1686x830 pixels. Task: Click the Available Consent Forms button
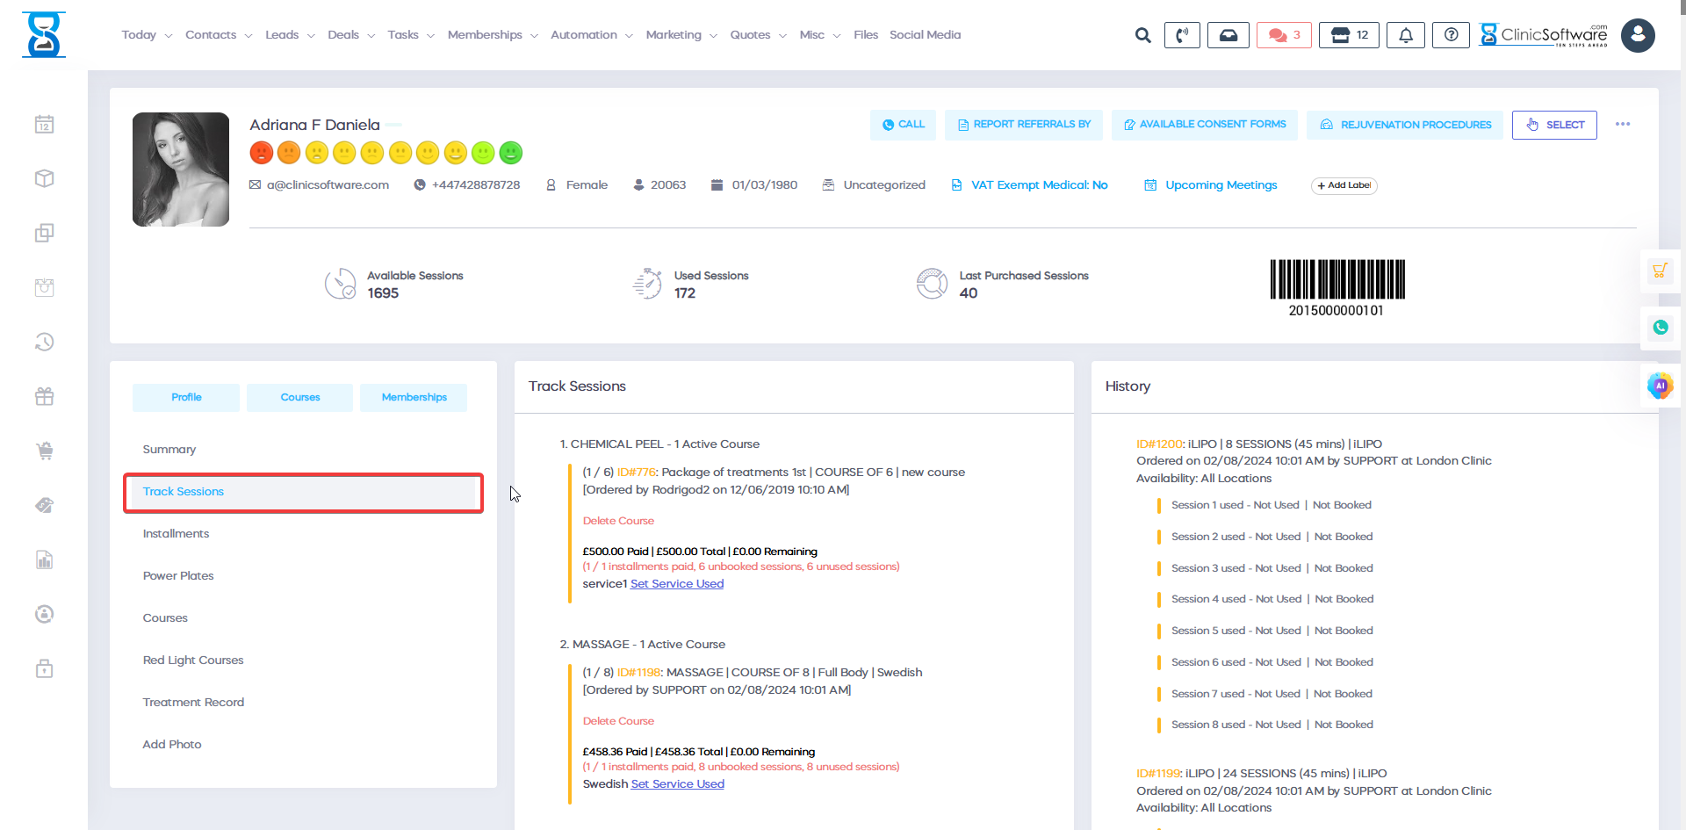pos(1204,125)
